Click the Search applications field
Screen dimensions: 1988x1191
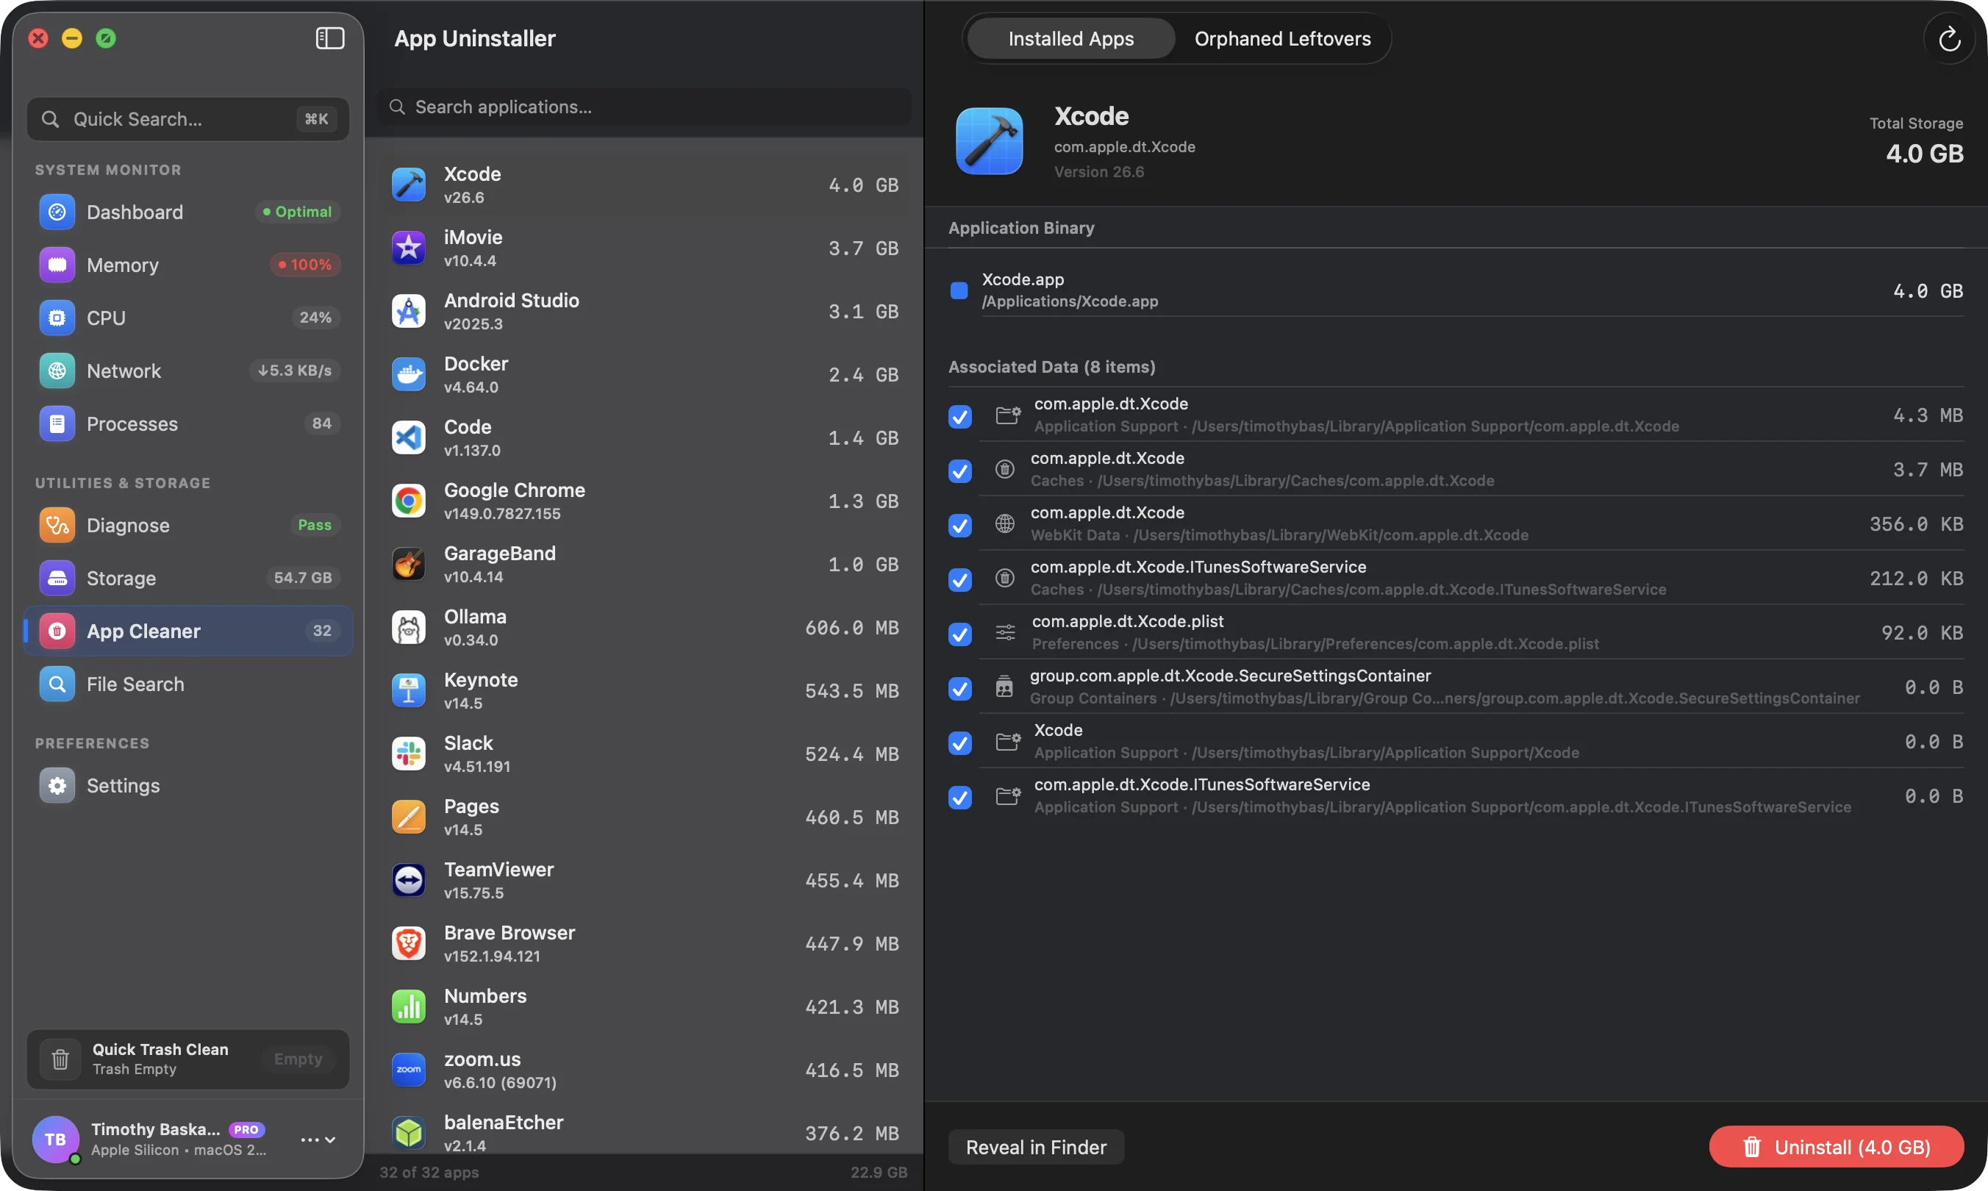(645, 107)
